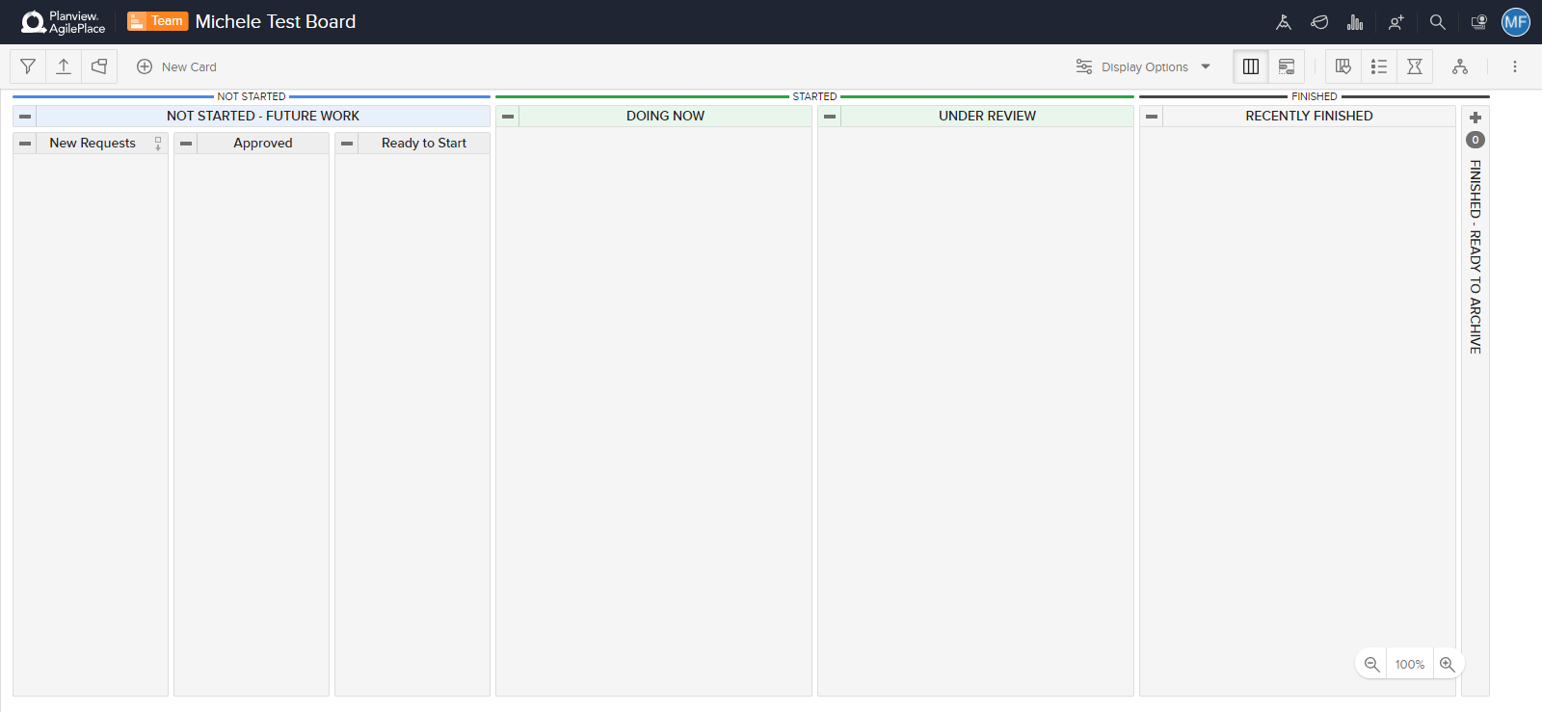Open the vertical three-dots more menu
The height and width of the screenshot is (712, 1542).
tap(1514, 66)
